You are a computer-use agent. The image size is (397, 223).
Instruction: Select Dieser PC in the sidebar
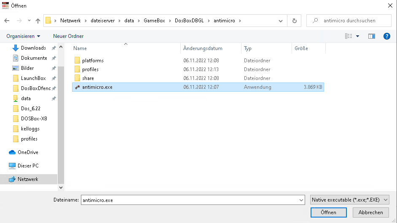click(28, 166)
